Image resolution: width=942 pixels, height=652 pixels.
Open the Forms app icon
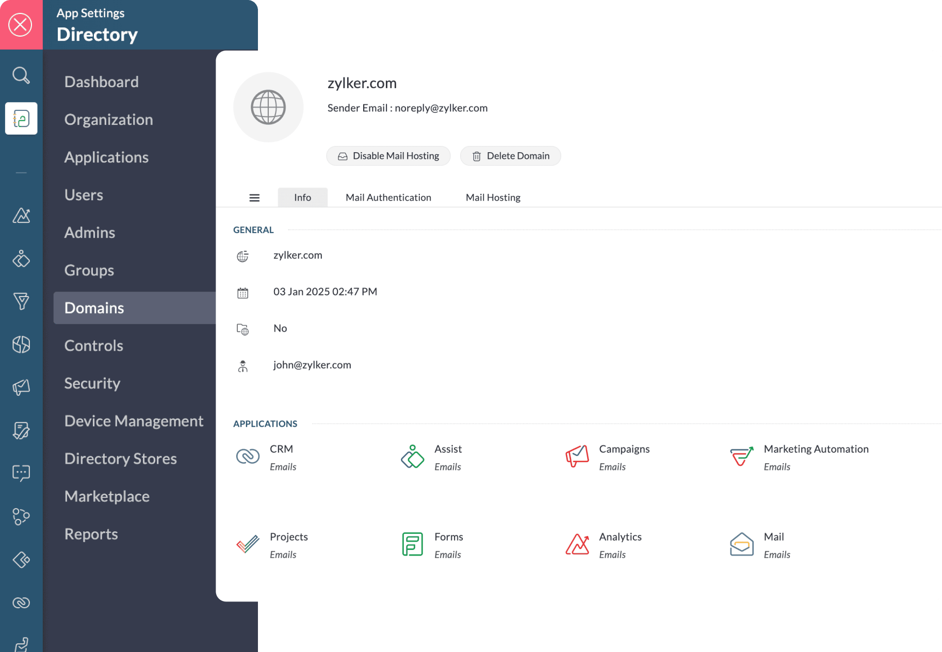point(412,544)
